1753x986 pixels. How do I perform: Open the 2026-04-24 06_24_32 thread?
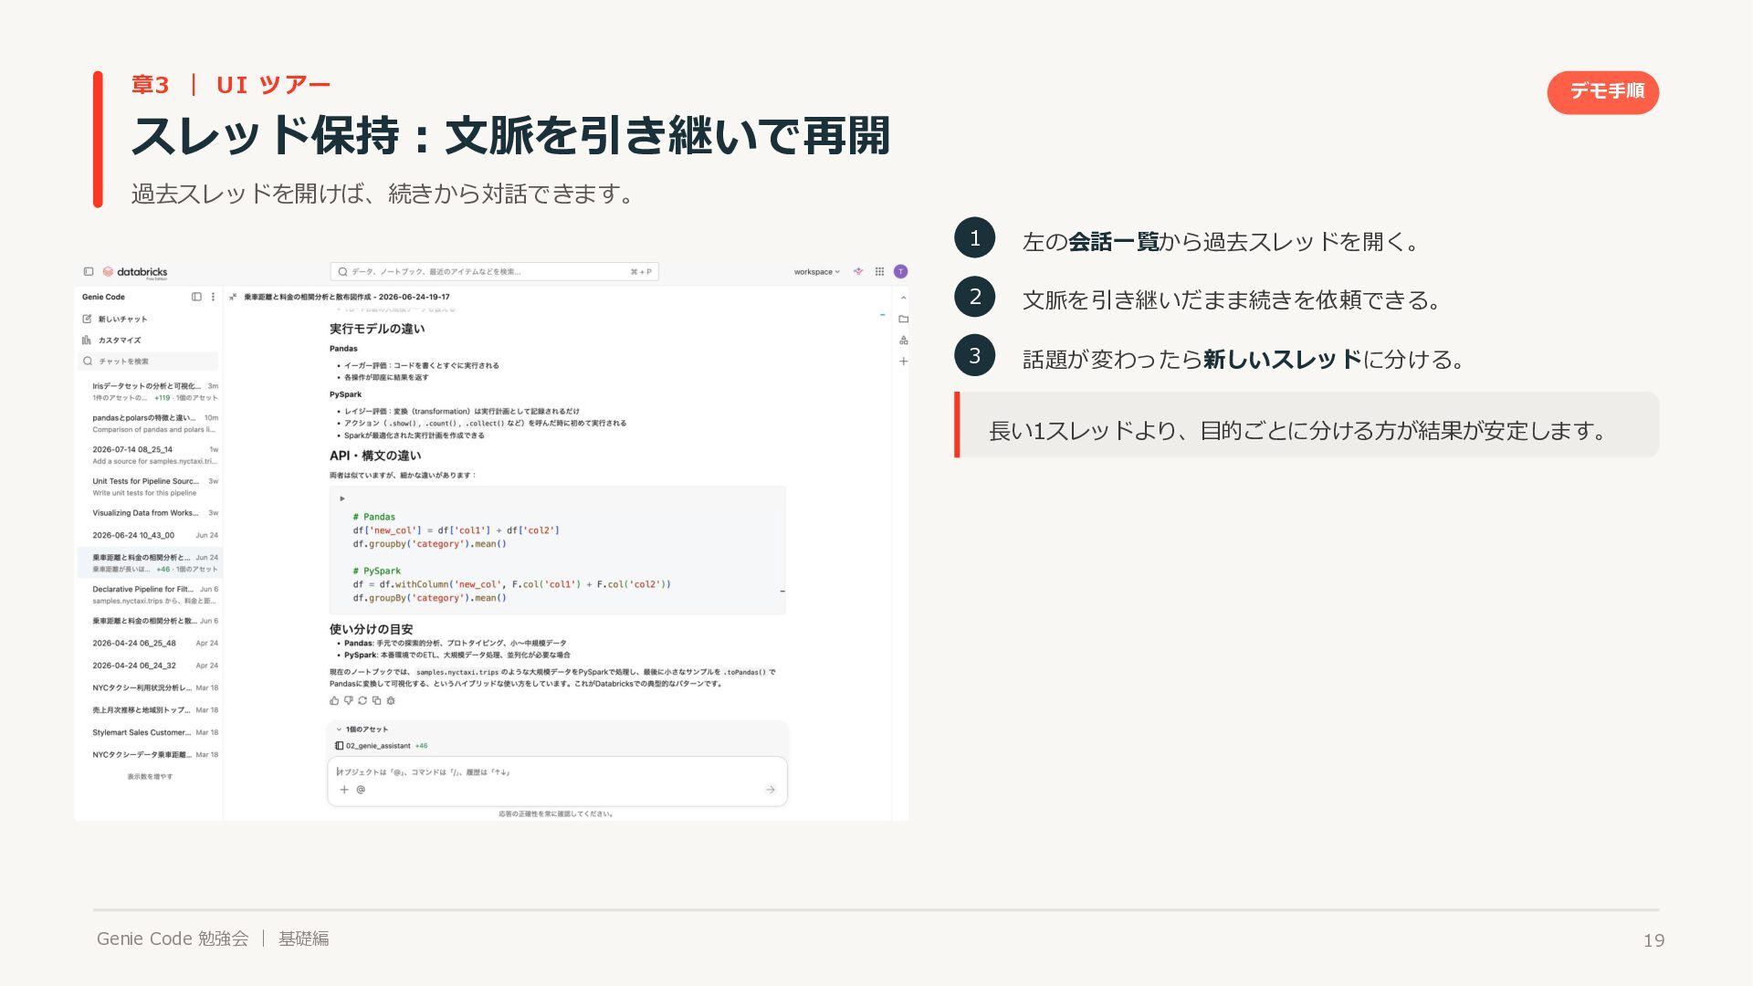151,666
